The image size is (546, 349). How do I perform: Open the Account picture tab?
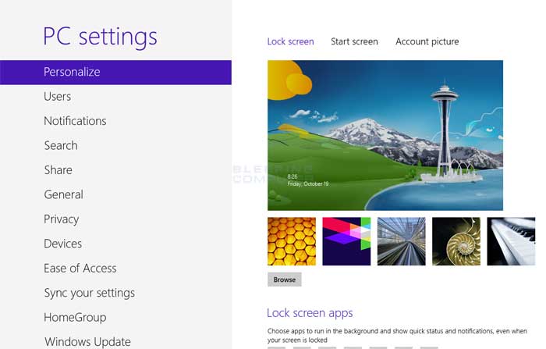pyautogui.click(x=427, y=42)
